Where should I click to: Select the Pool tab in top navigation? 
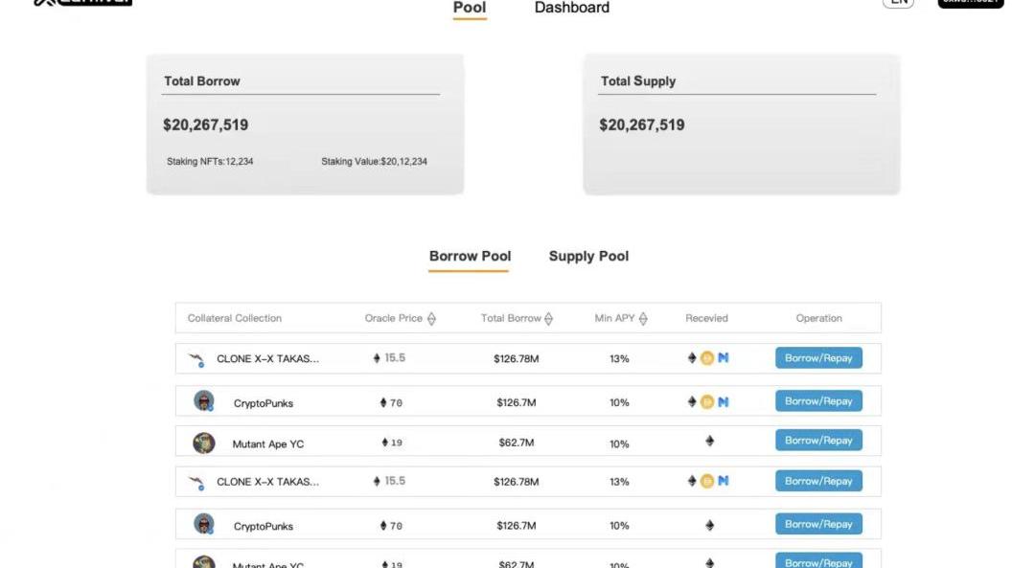coord(470,9)
